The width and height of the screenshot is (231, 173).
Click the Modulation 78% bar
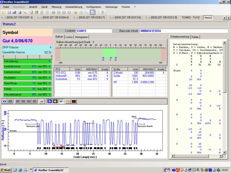28,78
